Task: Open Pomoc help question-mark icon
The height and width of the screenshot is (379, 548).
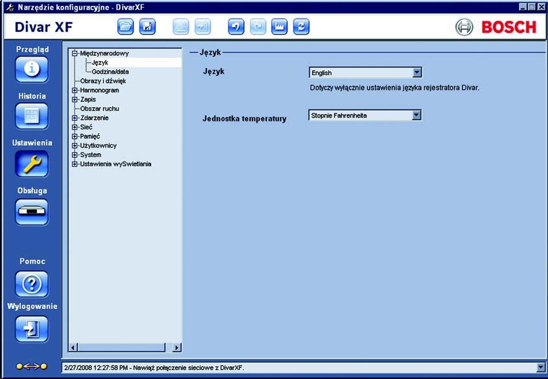Action: (32, 284)
